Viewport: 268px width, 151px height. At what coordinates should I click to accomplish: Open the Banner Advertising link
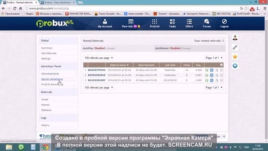pyautogui.click(x=52, y=79)
